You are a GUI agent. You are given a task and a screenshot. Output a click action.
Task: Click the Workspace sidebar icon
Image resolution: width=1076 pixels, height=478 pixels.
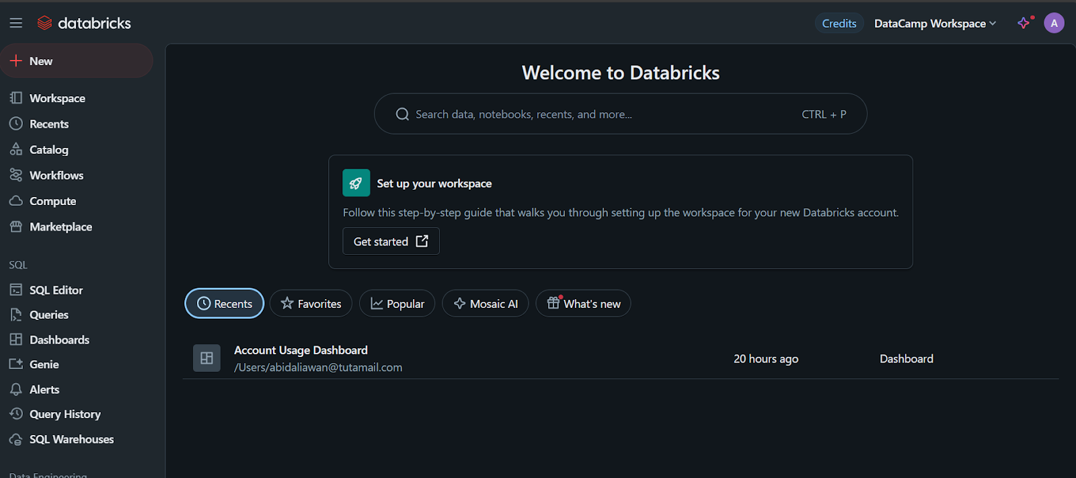[x=16, y=98]
